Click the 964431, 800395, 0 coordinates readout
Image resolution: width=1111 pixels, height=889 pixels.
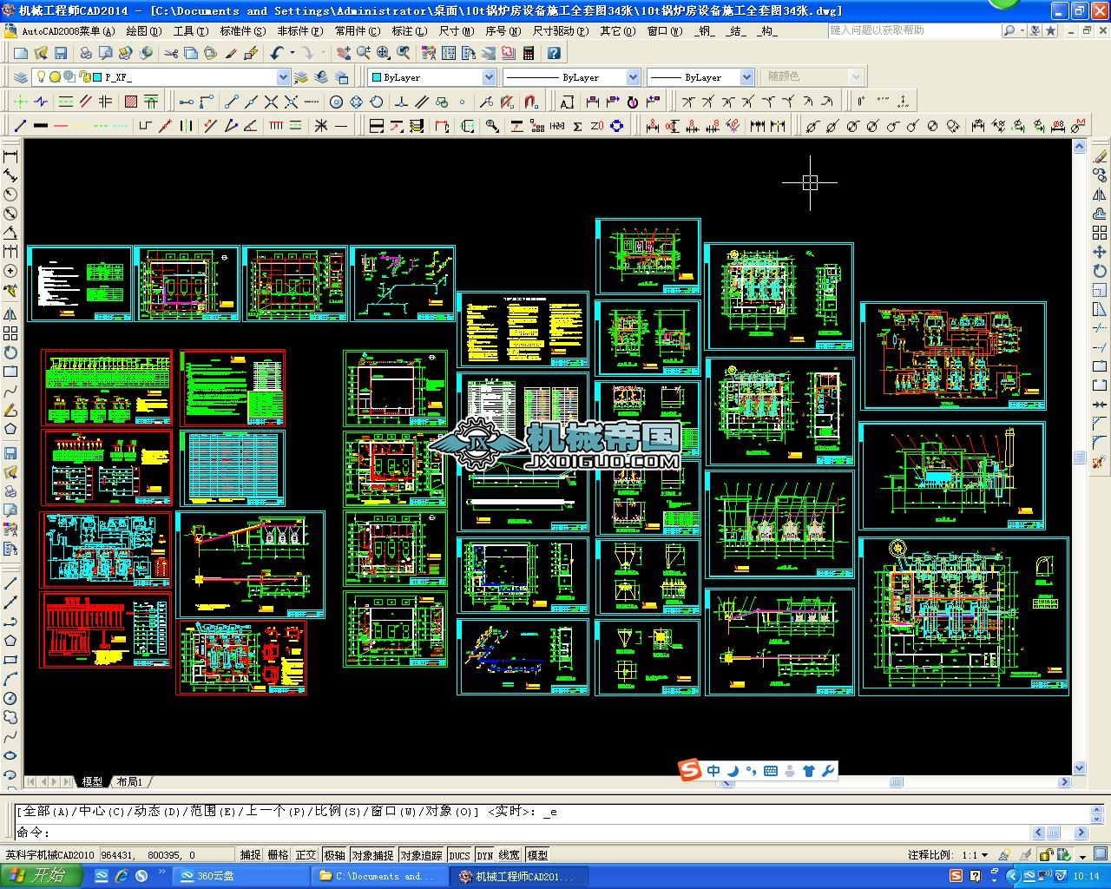pos(167,855)
